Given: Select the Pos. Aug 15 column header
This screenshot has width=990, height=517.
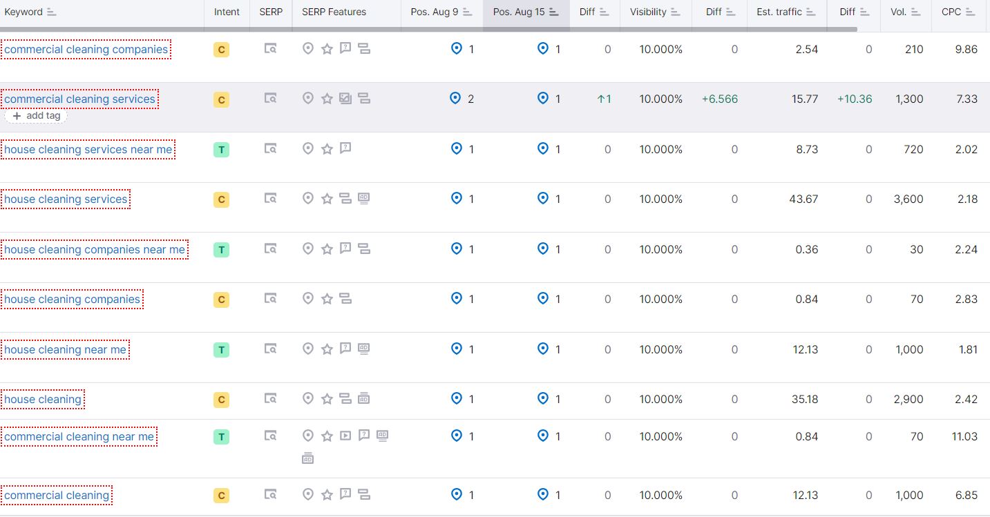Looking at the screenshot, I should 520,12.
